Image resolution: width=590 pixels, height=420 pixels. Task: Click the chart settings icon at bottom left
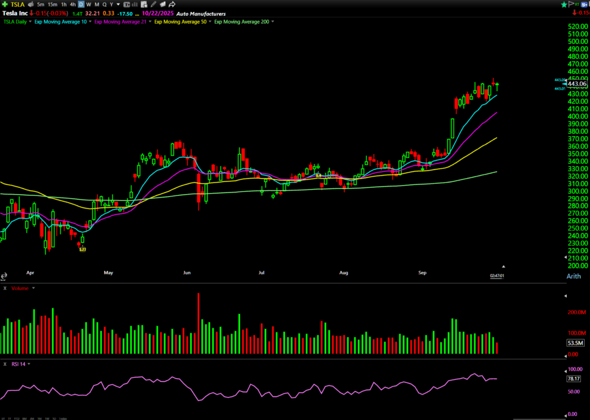[5, 276]
